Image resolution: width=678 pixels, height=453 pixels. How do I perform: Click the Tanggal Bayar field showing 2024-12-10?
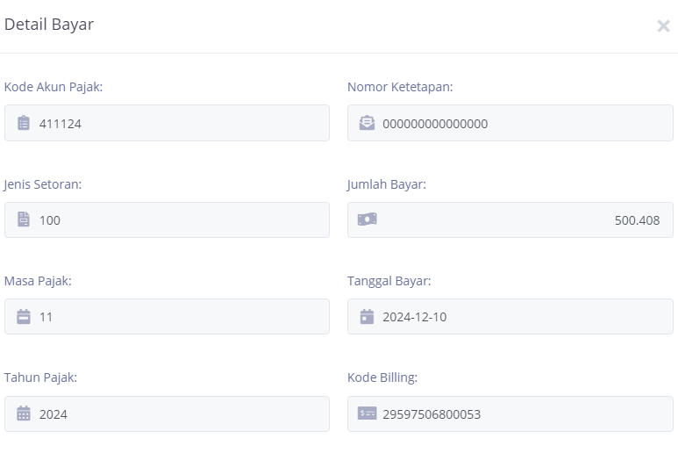click(x=510, y=316)
